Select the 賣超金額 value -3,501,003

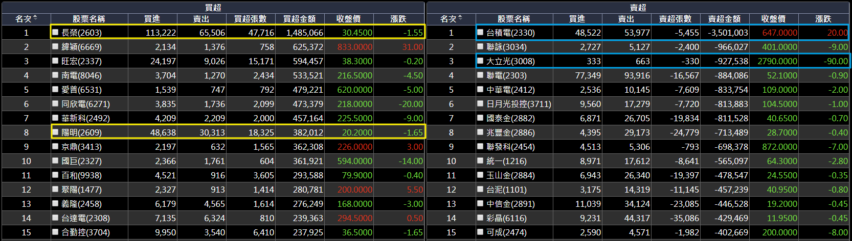click(x=728, y=33)
